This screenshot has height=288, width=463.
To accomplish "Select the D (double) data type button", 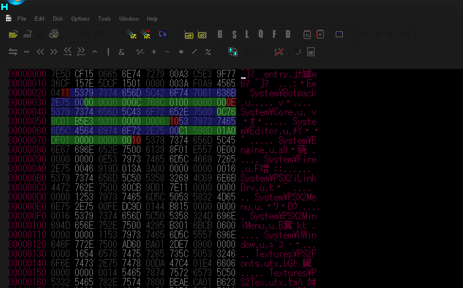I will click(x=288, y=34).
